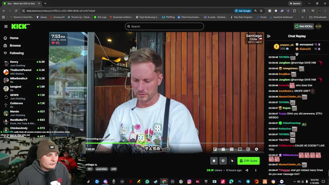This screenshot has height=185, width=329.
Task: Open Telegram from the taskbar
Action: [x=248, y=181]
